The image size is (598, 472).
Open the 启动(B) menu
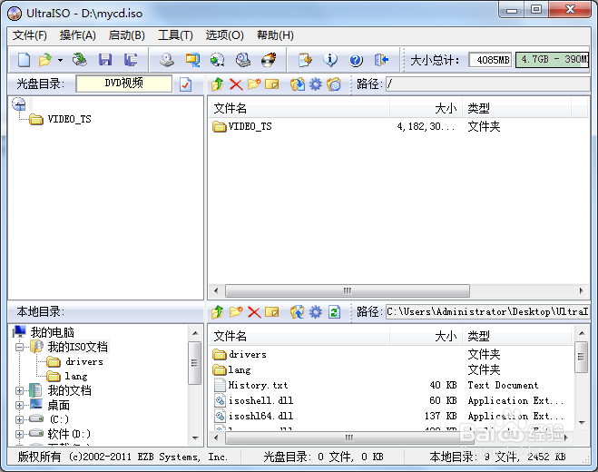[127, 35]
